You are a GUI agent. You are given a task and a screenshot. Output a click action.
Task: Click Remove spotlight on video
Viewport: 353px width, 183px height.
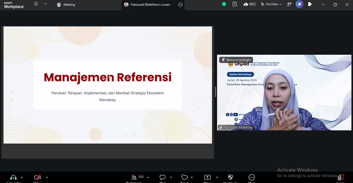(x=236, y=60)
